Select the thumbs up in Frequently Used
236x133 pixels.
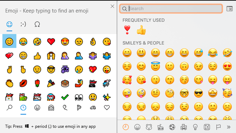click(141, 30)
